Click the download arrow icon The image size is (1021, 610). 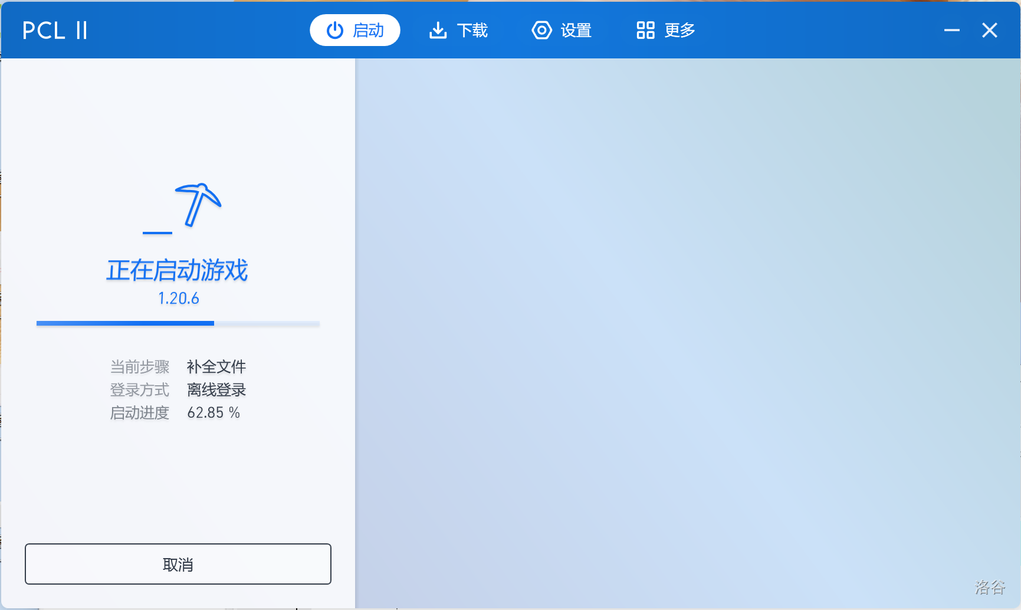coord(438,30)
